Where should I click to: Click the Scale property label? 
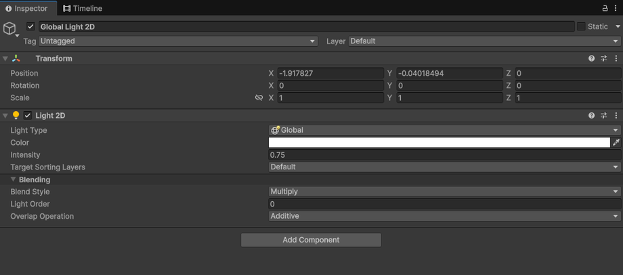(20, 98)
